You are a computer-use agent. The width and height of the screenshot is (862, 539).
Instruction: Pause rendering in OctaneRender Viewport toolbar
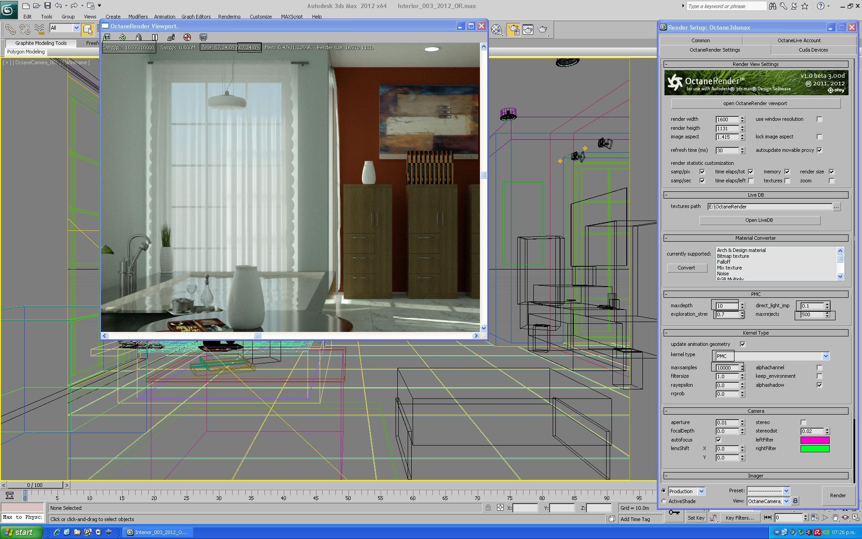pyautogui.click(x=155, y=37)
